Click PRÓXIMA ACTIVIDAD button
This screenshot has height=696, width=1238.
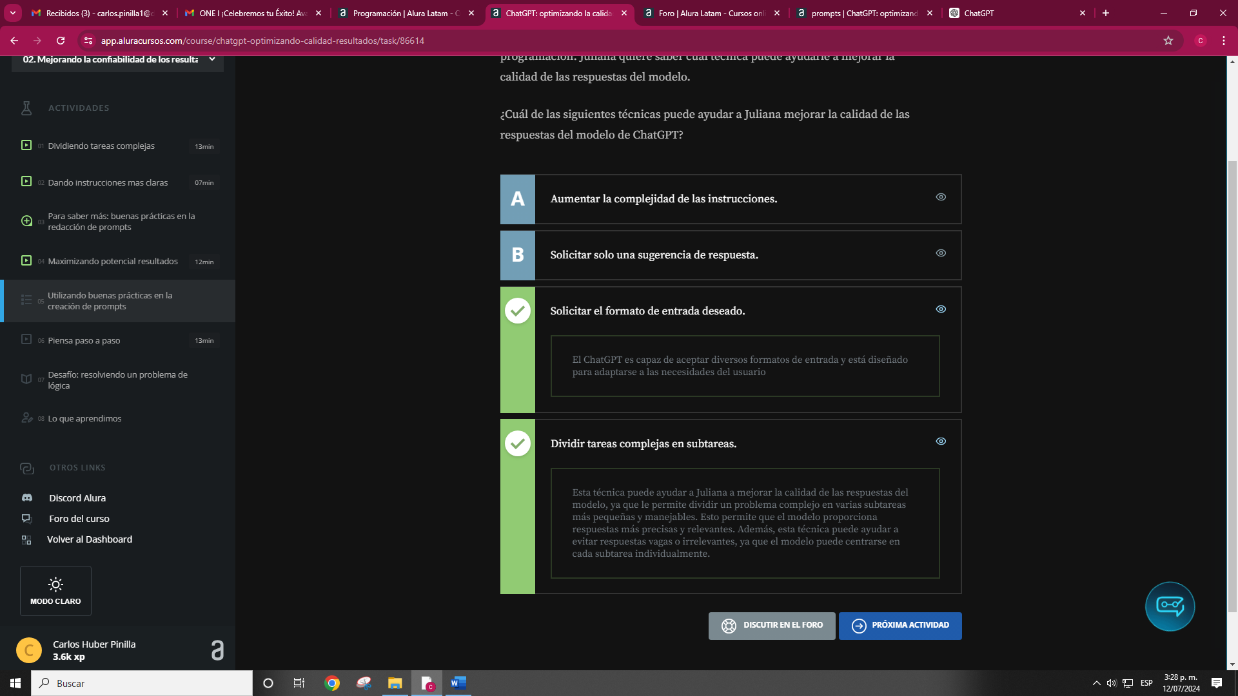pos(899,624)
